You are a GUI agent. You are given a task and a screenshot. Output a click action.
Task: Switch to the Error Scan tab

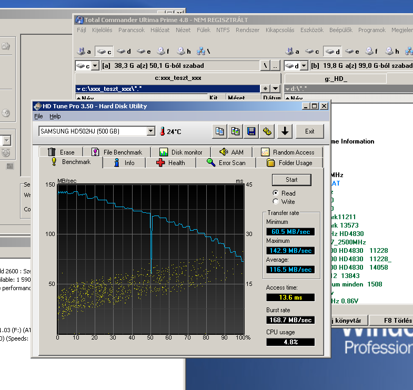click(226, 163)
